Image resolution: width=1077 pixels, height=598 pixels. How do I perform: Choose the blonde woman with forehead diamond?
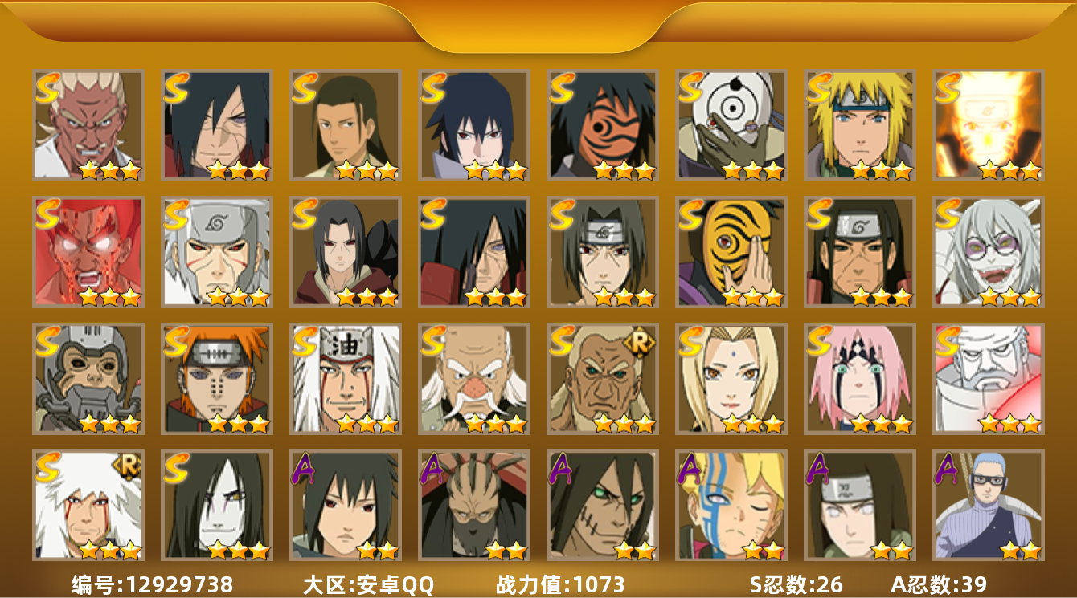click(731, 378)
